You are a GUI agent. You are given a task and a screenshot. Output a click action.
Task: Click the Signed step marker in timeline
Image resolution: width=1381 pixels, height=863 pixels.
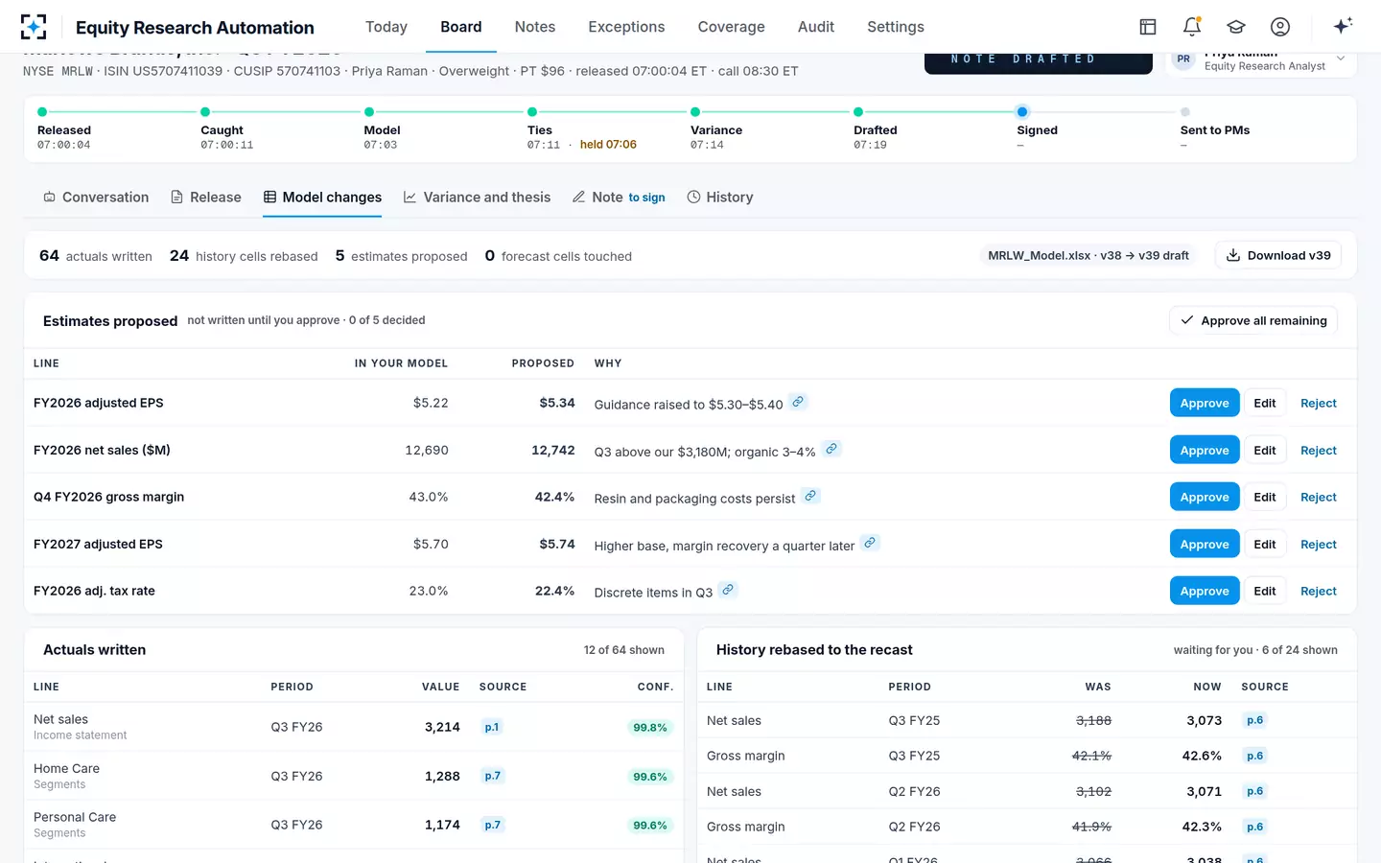pos(1022,112)
